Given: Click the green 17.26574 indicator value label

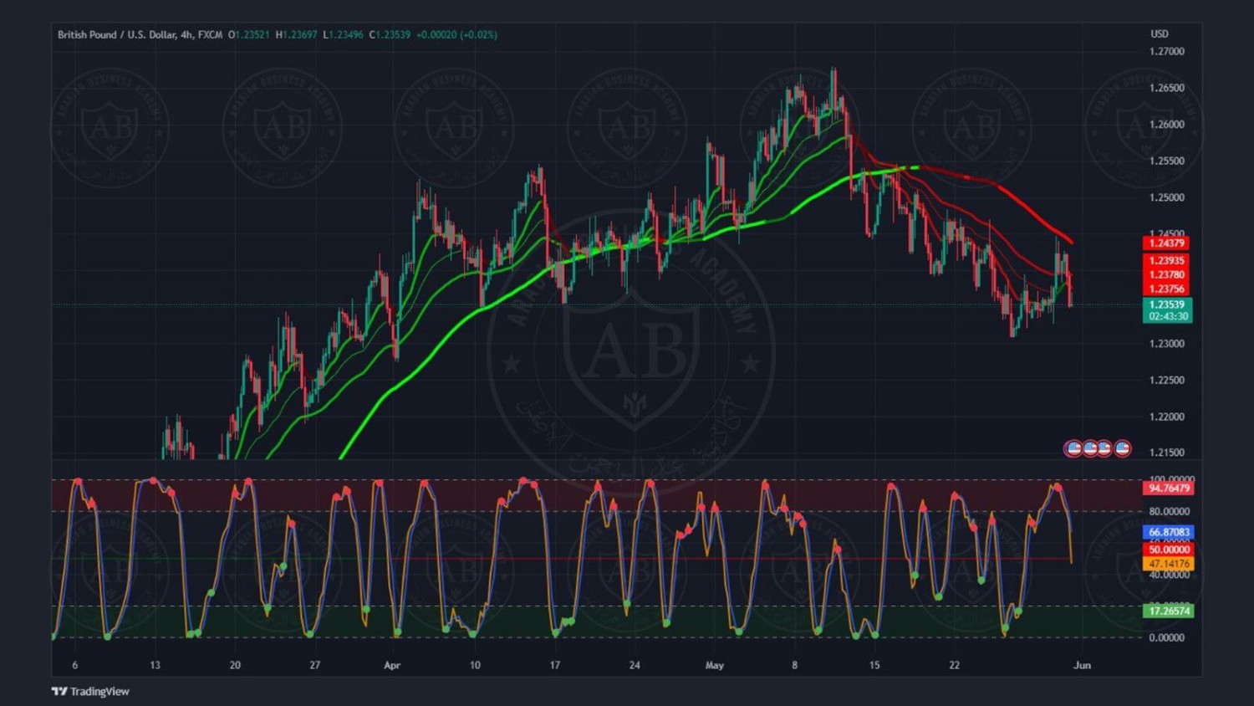Looking at the screenshot, I should point(1168,611).
